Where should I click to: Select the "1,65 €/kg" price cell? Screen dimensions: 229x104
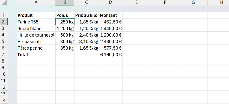tap(87, 48)
